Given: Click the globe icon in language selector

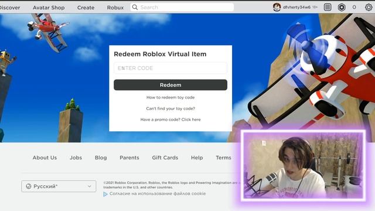Looking at the screenshot, I should pos(29,186).
